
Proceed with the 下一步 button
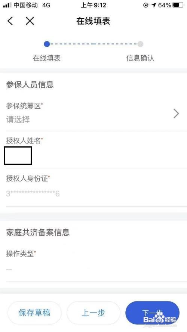tap(153, 313)
